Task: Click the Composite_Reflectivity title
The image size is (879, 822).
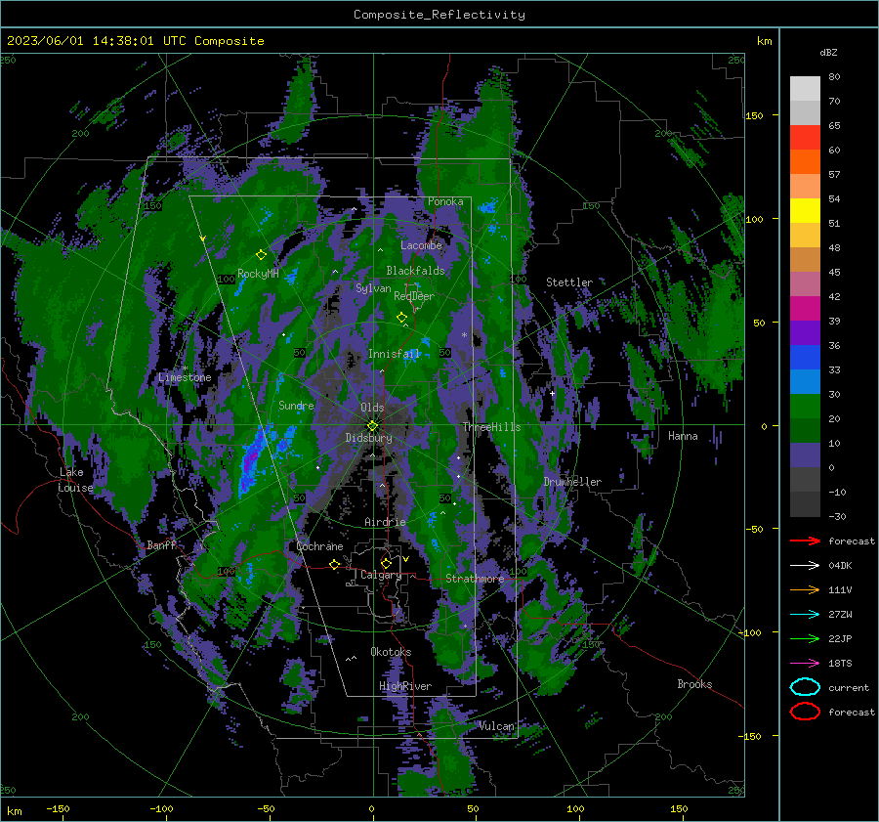Action: (x=439, y=15)
